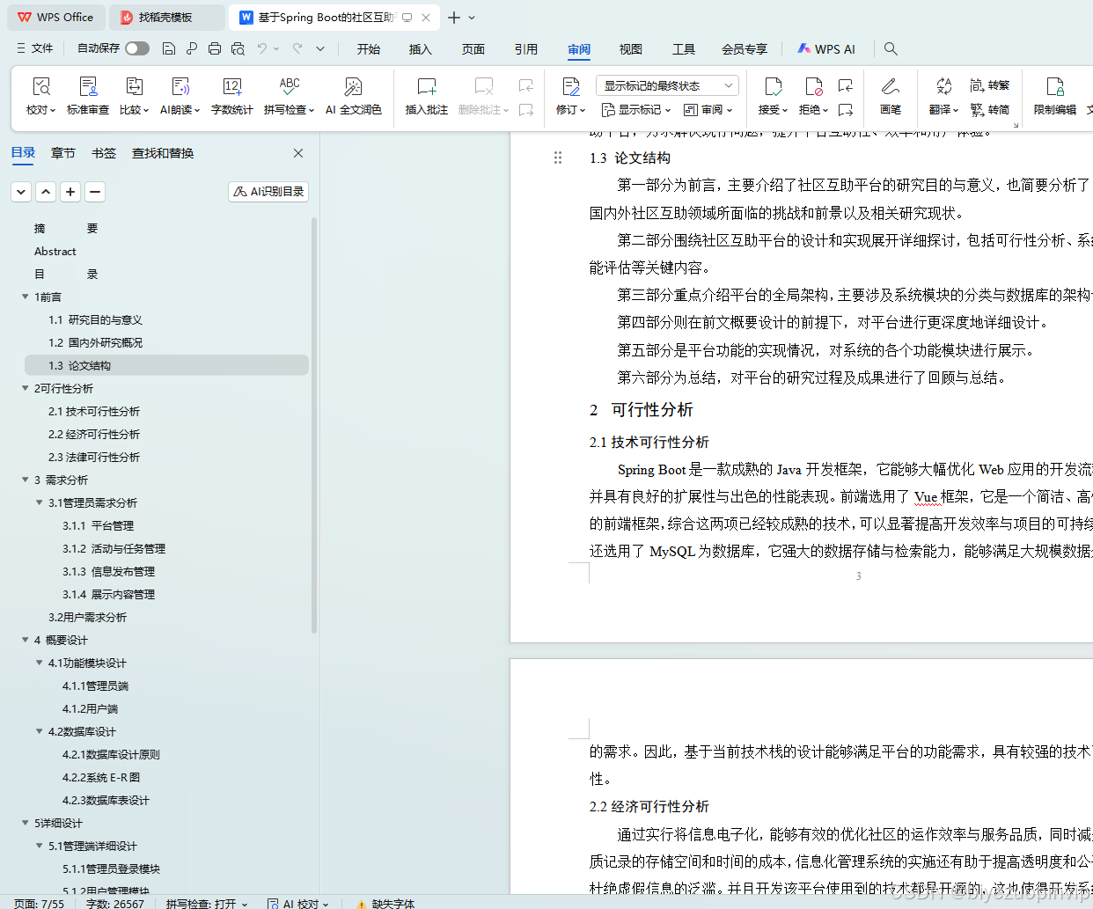
Task: Click the 修订 track changes icon
Action: (571, 86)
